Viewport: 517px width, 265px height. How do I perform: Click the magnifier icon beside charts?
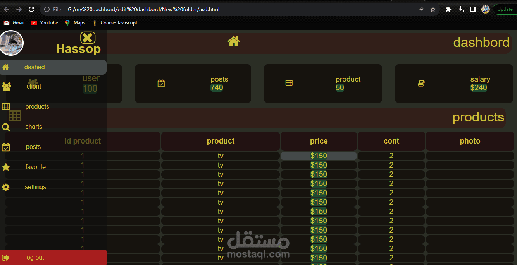point(6,127)
